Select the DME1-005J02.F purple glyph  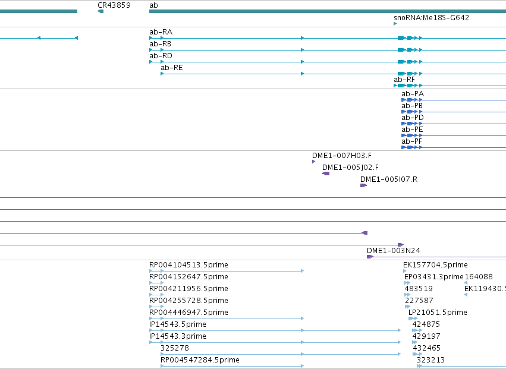click(326, 174)
